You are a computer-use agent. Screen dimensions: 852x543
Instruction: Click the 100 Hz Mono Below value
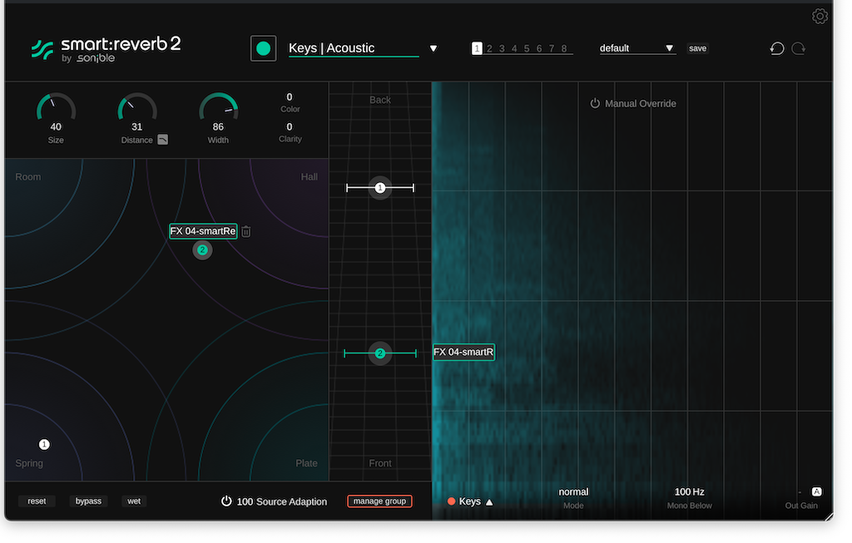coord(689,492)
